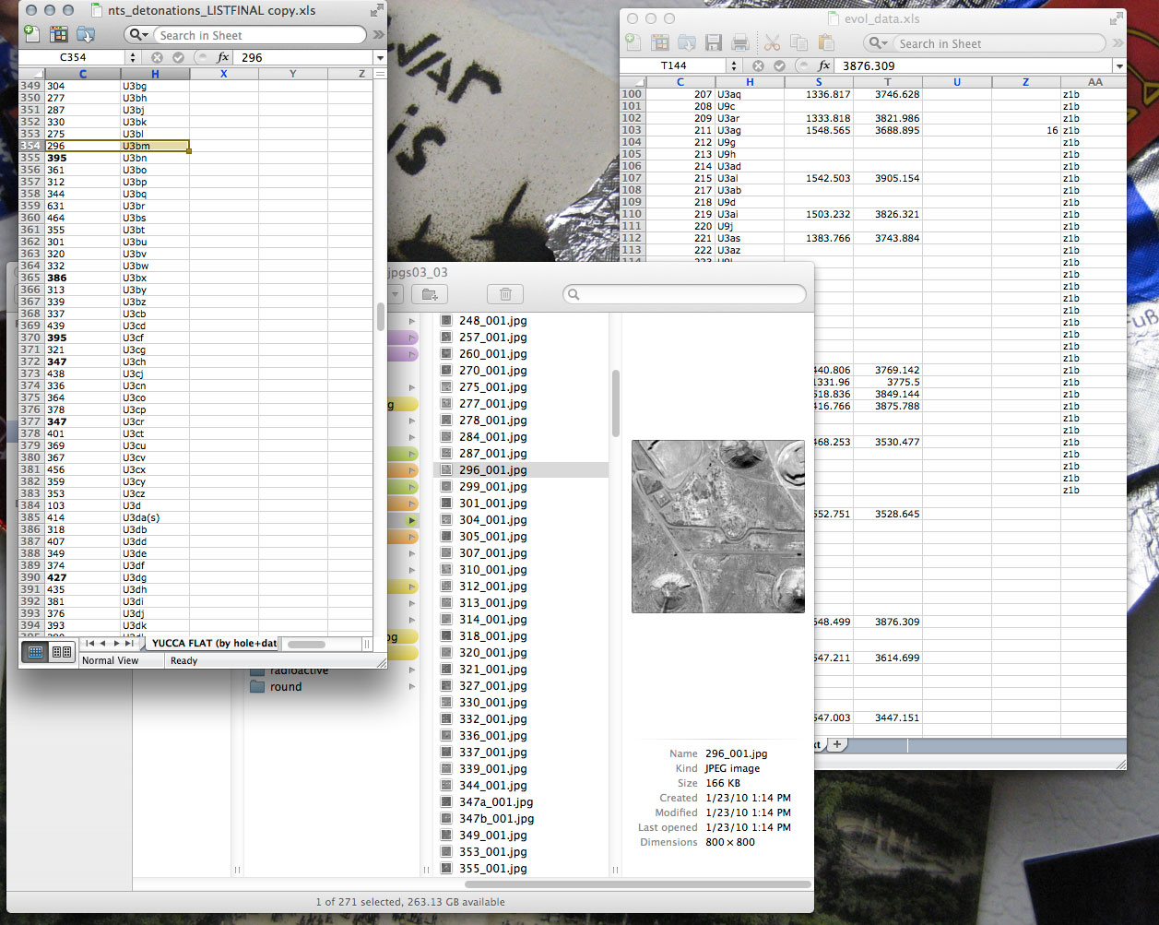Click Open file icon in nts_detonations window
The height and width of the screenshot is (925, 1159).
(86, 34)
